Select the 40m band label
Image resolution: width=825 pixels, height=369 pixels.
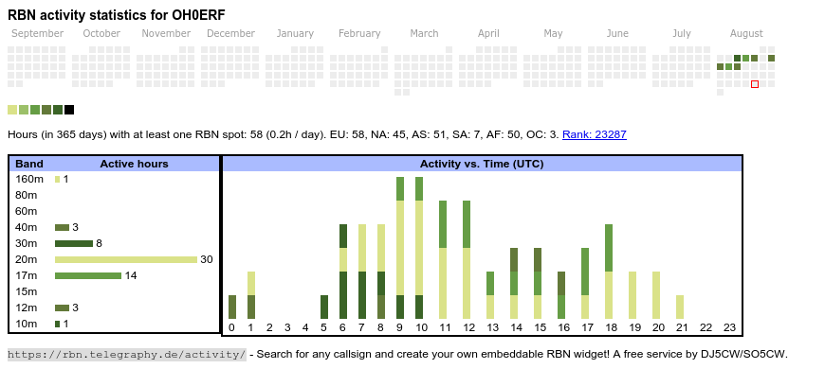point(27,227)
